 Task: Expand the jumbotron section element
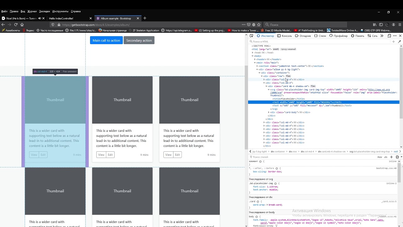[257, 66]
